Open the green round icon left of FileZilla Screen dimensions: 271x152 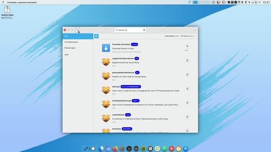pyautogui.click(x=164, y=149)
